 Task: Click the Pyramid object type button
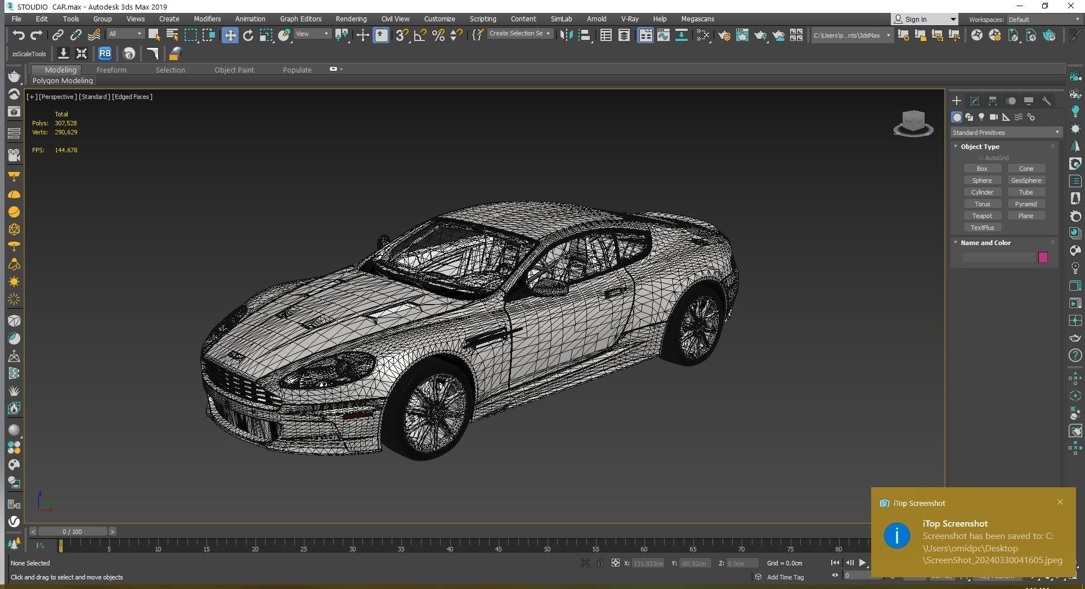(1026, 204)
